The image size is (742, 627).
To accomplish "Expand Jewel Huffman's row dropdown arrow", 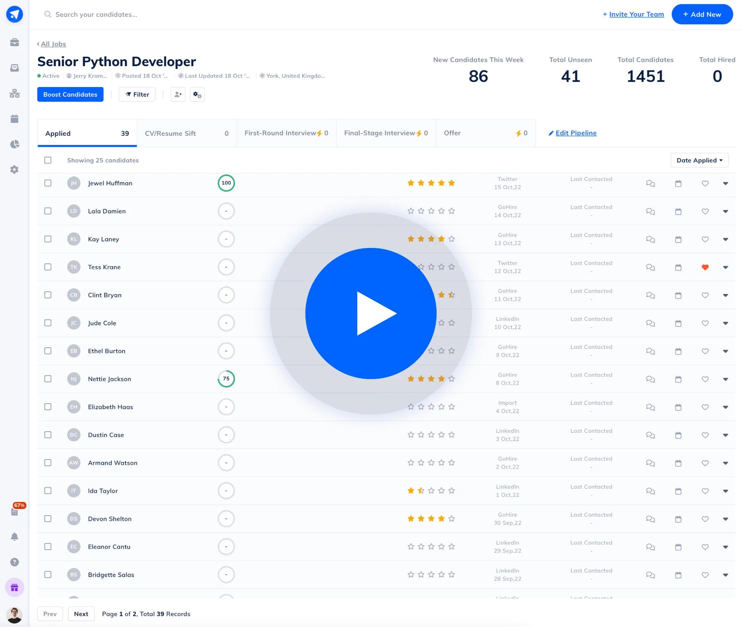I will (x=725, y=183).
